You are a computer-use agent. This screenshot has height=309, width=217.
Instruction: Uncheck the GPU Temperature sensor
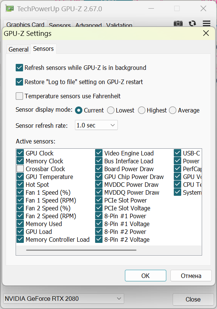pyautogui.click(x=20, y=177)
